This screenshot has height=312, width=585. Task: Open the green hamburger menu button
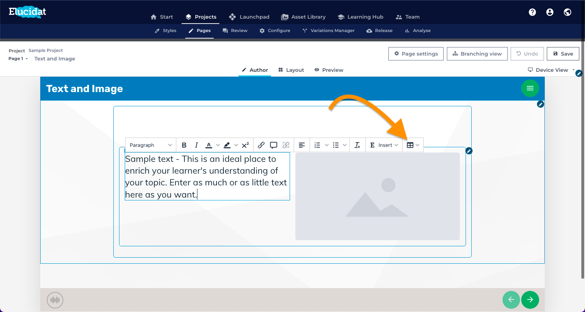530,88
